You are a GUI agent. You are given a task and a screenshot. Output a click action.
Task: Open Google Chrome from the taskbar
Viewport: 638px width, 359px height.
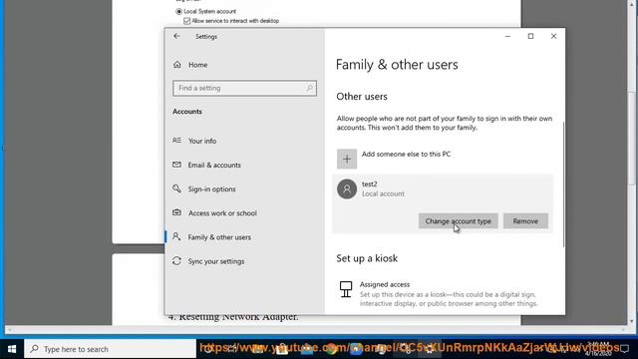point(332,349)
